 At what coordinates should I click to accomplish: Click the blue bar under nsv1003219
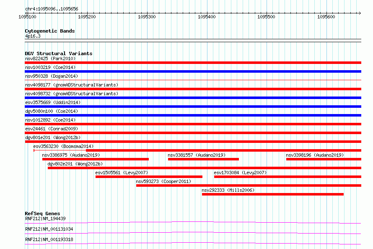[193, 71]
